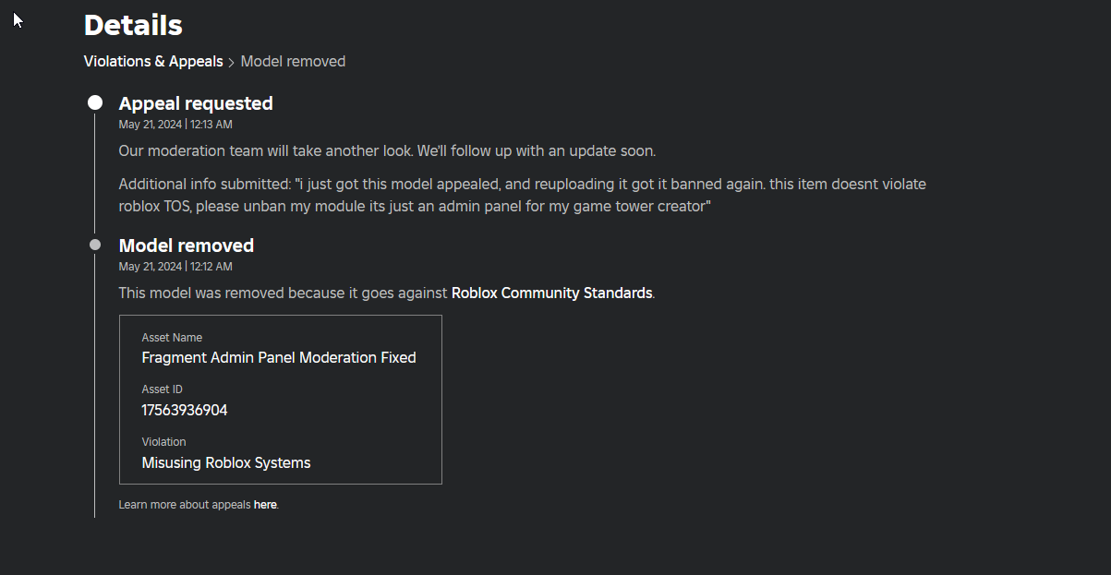Click the Model removed heading

click(186, 246)
